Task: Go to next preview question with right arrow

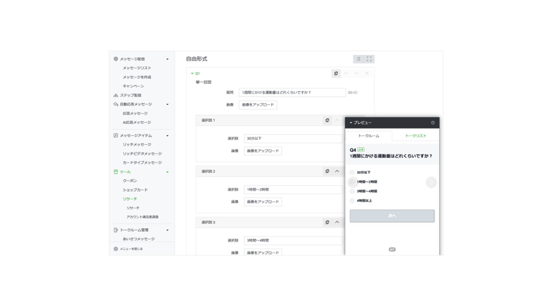Action: pos(431,182)
